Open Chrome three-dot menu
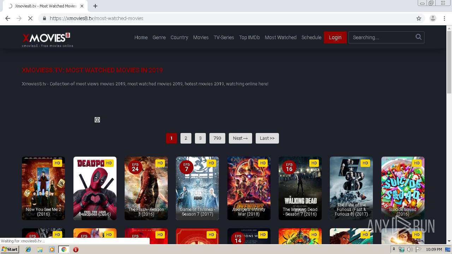452x254 pixels. click(445, 18)
